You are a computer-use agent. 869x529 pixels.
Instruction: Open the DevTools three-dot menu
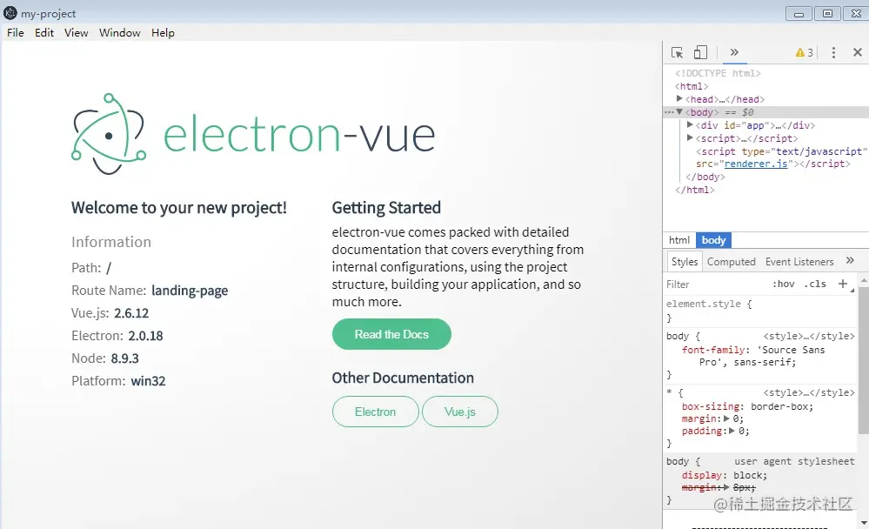(x=833, y=53)
